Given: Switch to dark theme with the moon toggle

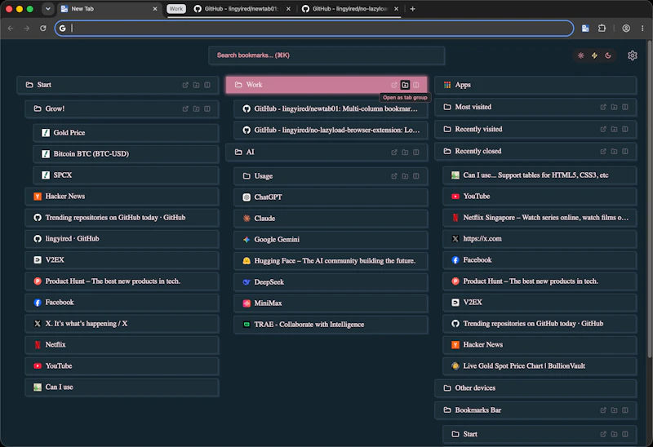Looking at the screenshot, I should click(x=608, y=55).
